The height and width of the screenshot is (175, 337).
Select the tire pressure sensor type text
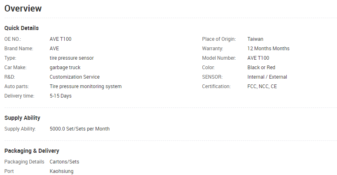coord(72,58)
